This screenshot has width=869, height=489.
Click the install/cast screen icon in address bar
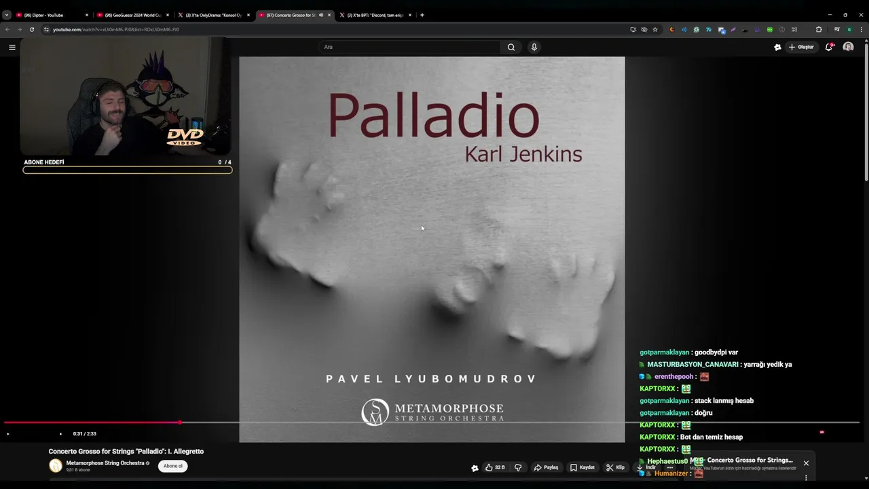pyautogui.click(x=633, y=30)
